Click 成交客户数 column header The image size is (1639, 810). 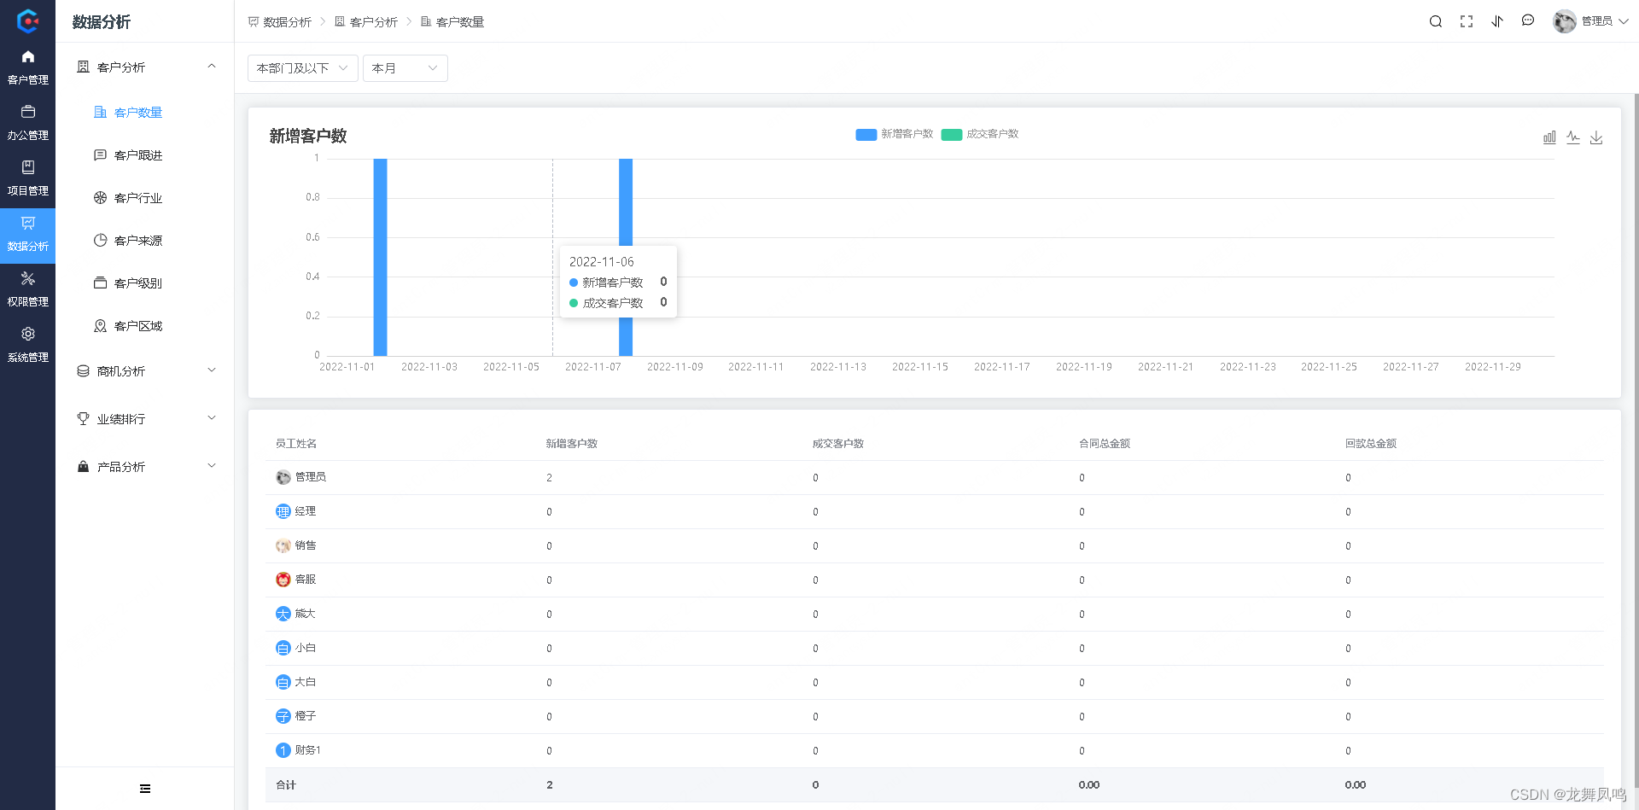(x=838, y=444)
